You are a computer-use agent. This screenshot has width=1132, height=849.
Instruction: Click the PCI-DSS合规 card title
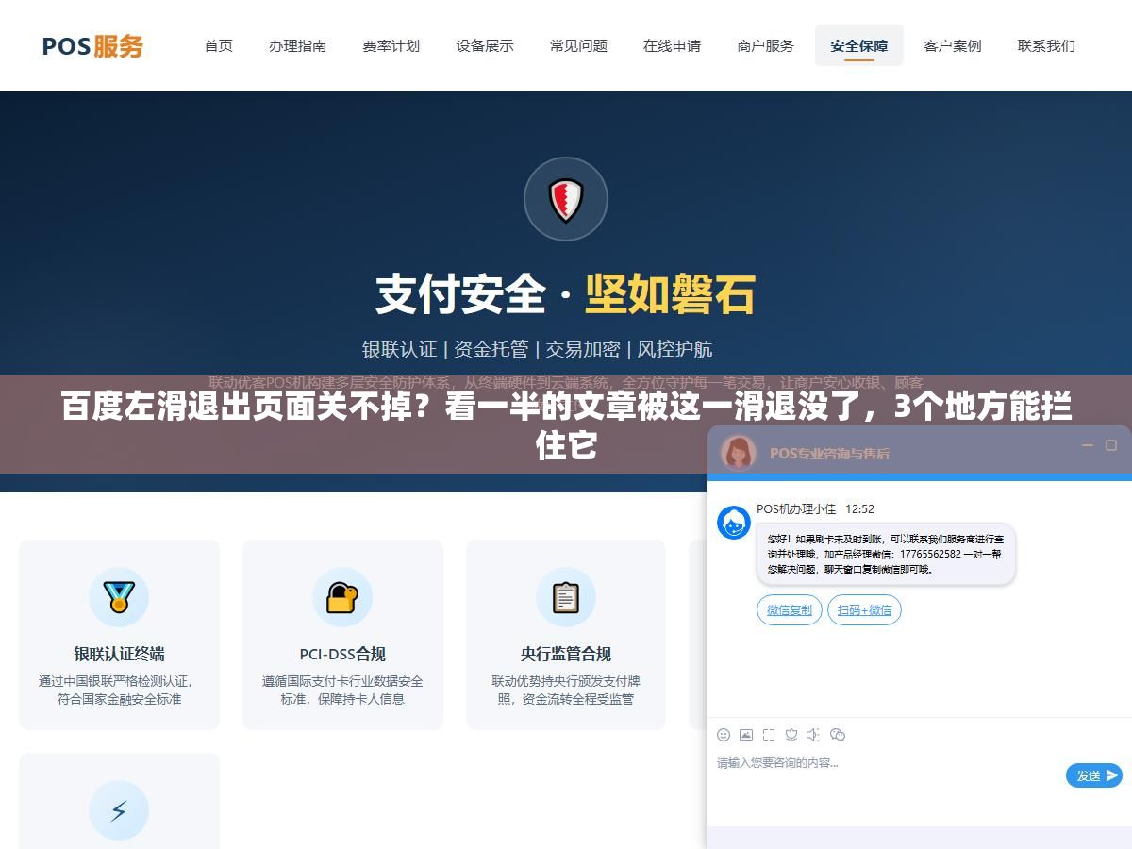[x=342, y=654]
